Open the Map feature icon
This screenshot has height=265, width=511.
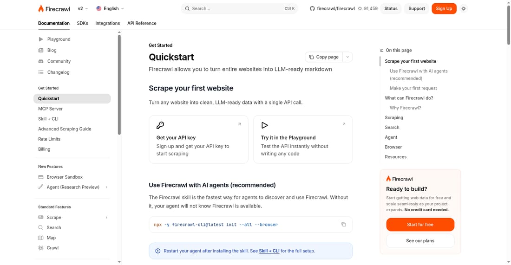(x=41, y=238)
